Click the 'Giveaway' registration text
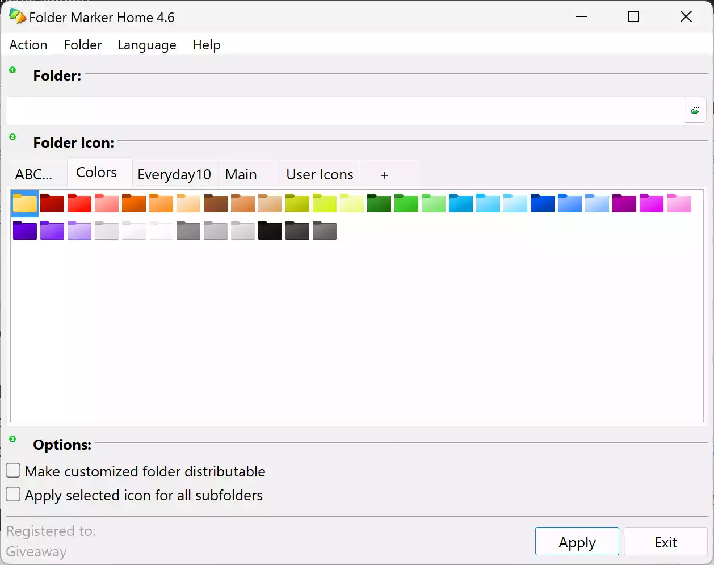Viewport: 714px width, 565px height. 36,551
